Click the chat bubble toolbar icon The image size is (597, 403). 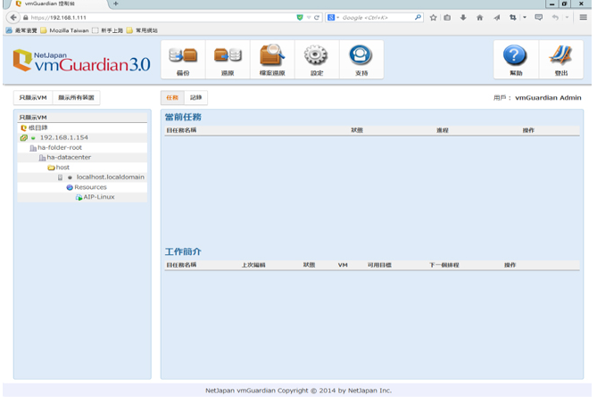point(538,18)
